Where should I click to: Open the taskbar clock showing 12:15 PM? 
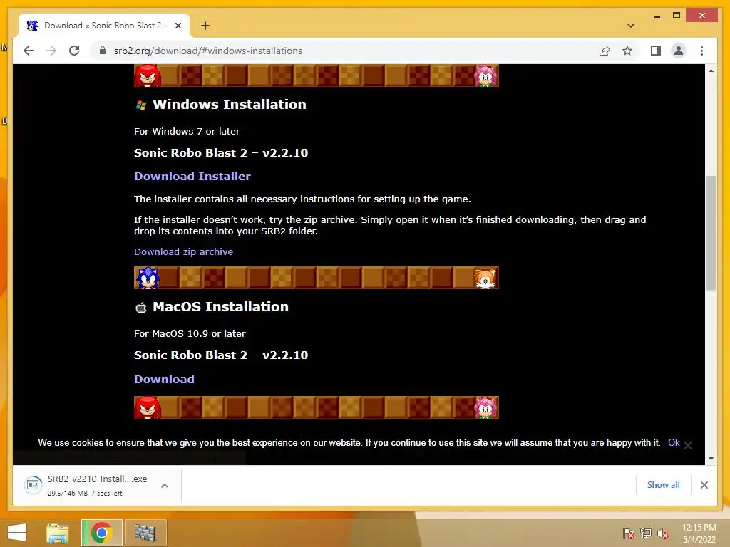699,533
